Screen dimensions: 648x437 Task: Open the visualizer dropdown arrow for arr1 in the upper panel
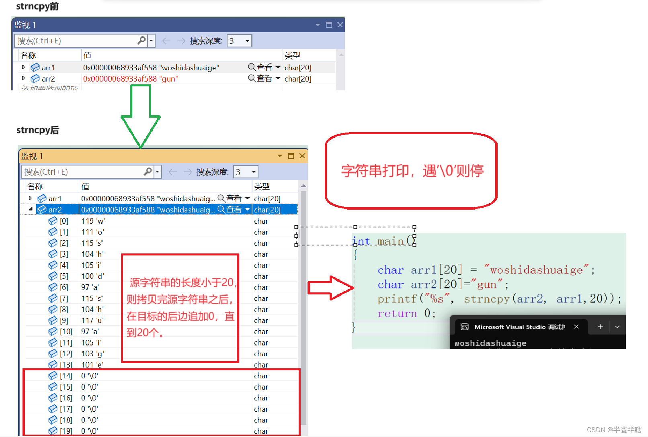coord(278,67)
